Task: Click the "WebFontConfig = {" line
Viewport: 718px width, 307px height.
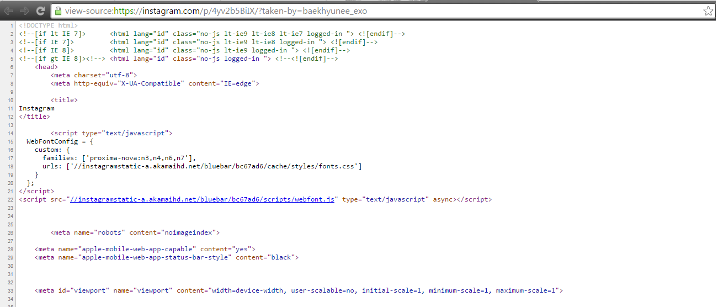Action: pos(60,141)
